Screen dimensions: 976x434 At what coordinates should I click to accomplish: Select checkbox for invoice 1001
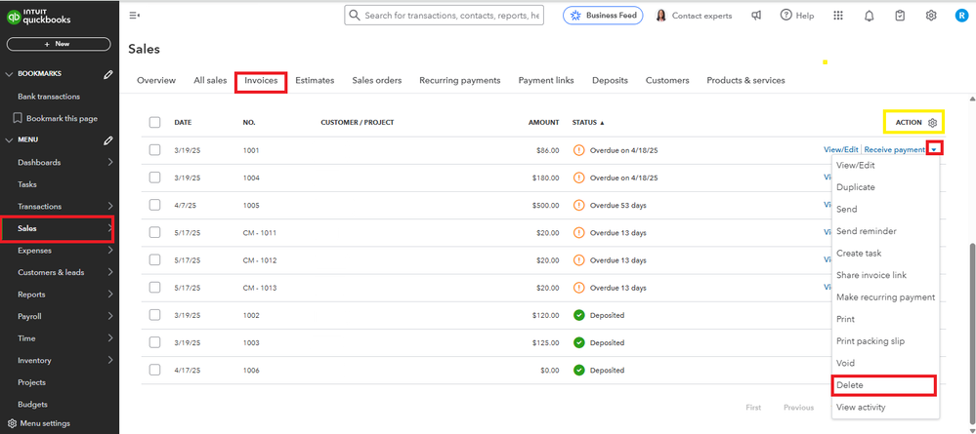point(155,150)
